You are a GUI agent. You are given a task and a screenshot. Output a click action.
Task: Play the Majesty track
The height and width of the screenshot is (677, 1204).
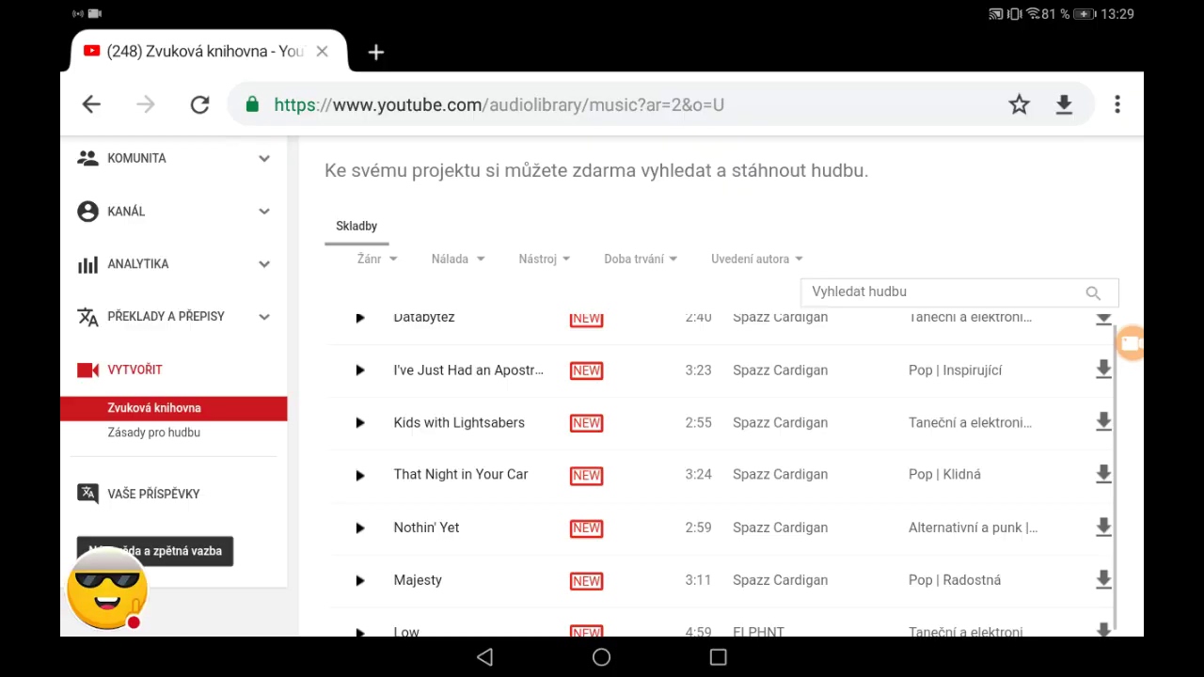(x=359, y=581)
